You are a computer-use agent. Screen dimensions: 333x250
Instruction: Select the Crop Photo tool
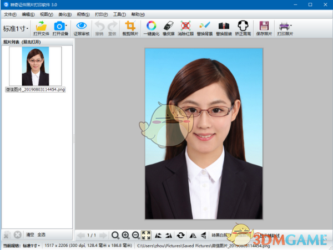click(x=130, y=26)
